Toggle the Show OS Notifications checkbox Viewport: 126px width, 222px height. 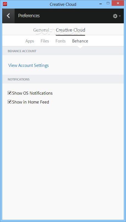(x=9, y=93)
